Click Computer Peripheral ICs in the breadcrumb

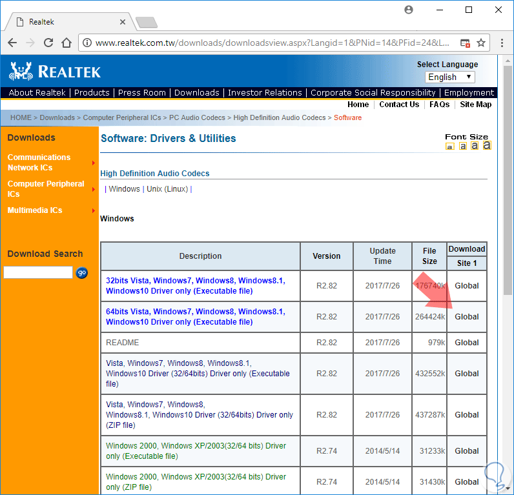coord(122,117)
